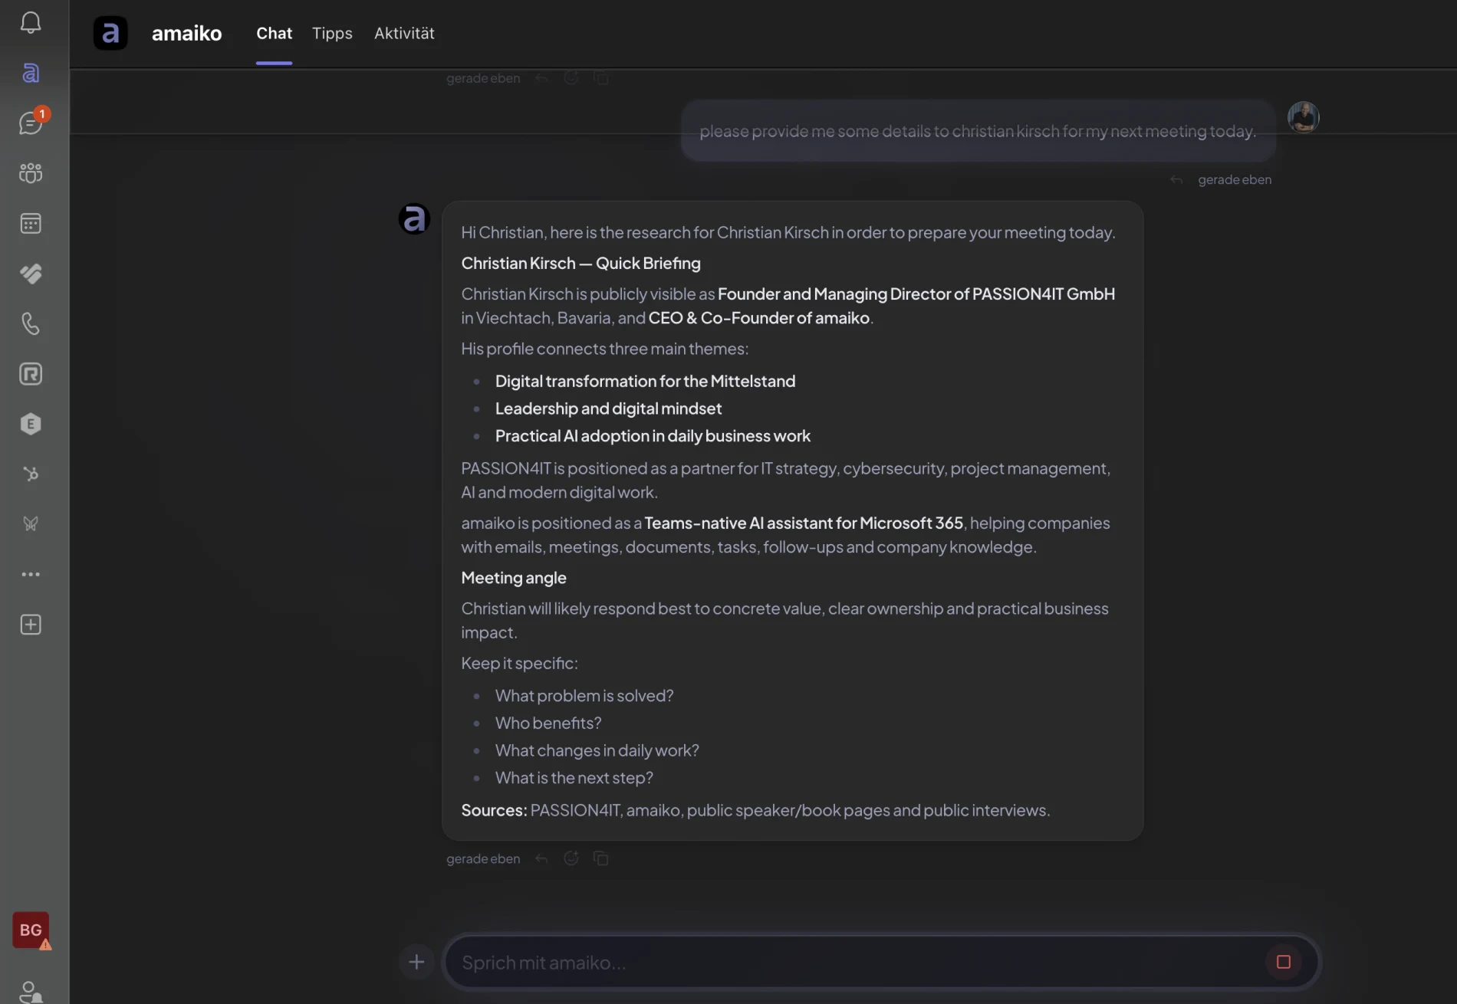Reply to the amaiko briefing message
1457x1004 pixels.
[541, 858]
